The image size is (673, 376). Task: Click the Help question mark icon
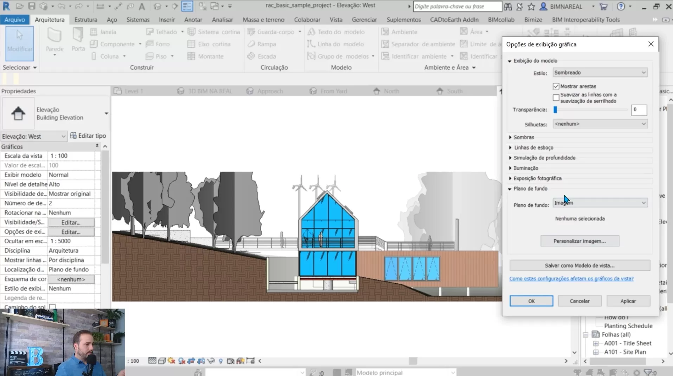click(x=621, y=6)
